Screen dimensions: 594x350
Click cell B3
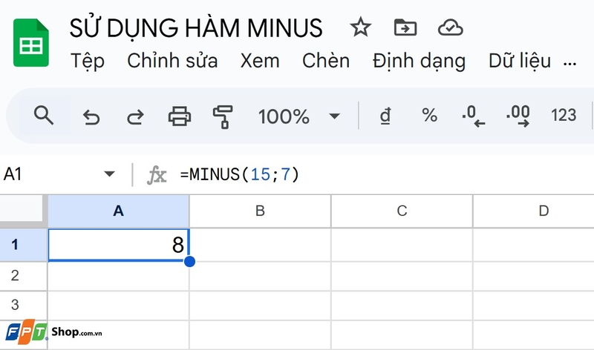click(x=260, y=306)
